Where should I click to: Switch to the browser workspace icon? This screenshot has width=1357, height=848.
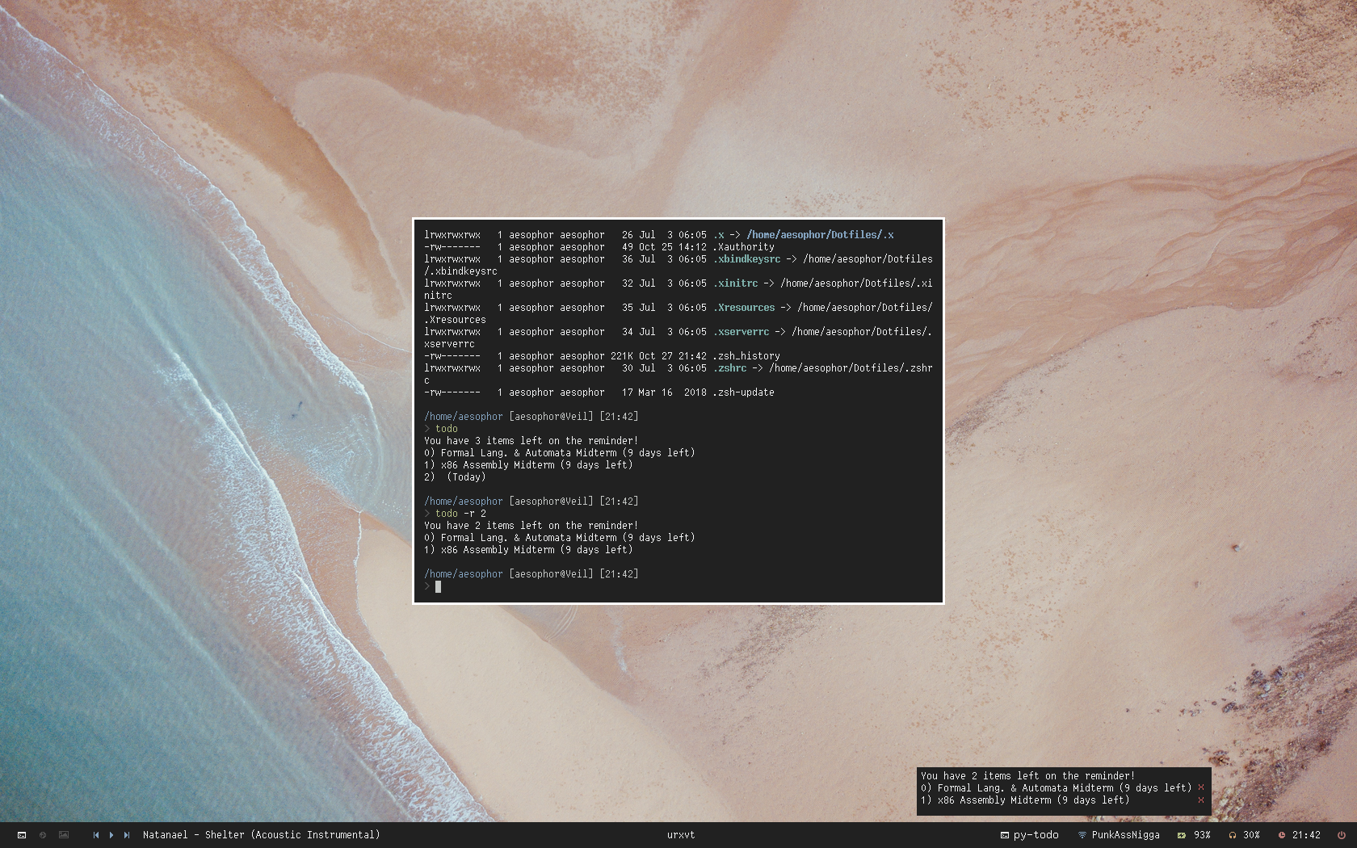tap(43, 835)
